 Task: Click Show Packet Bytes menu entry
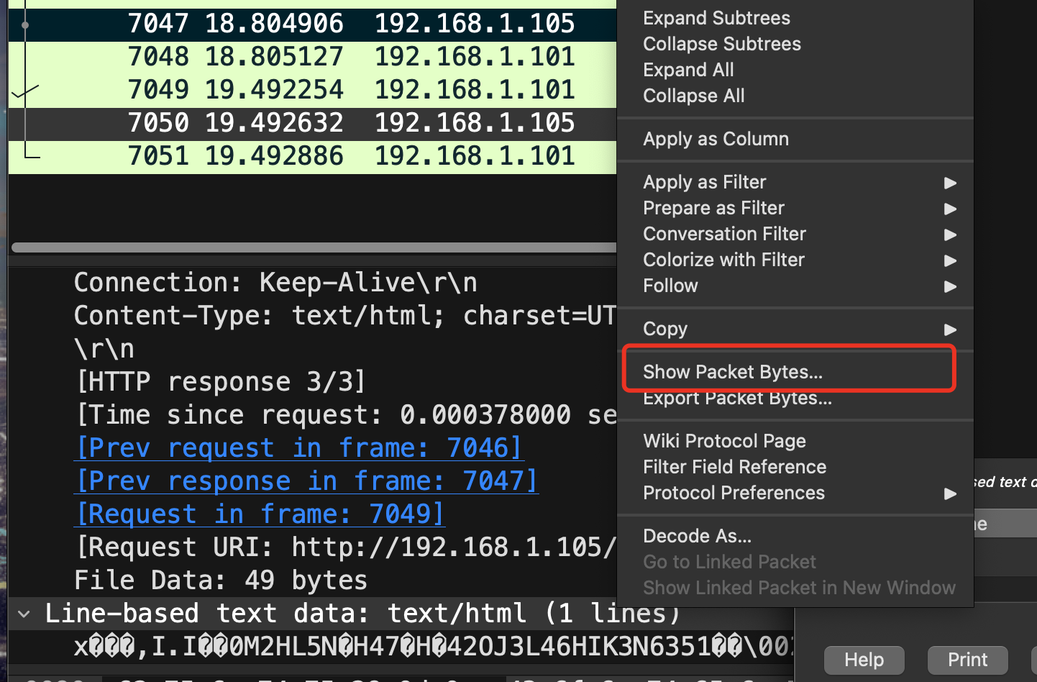[x=732, y=372]
